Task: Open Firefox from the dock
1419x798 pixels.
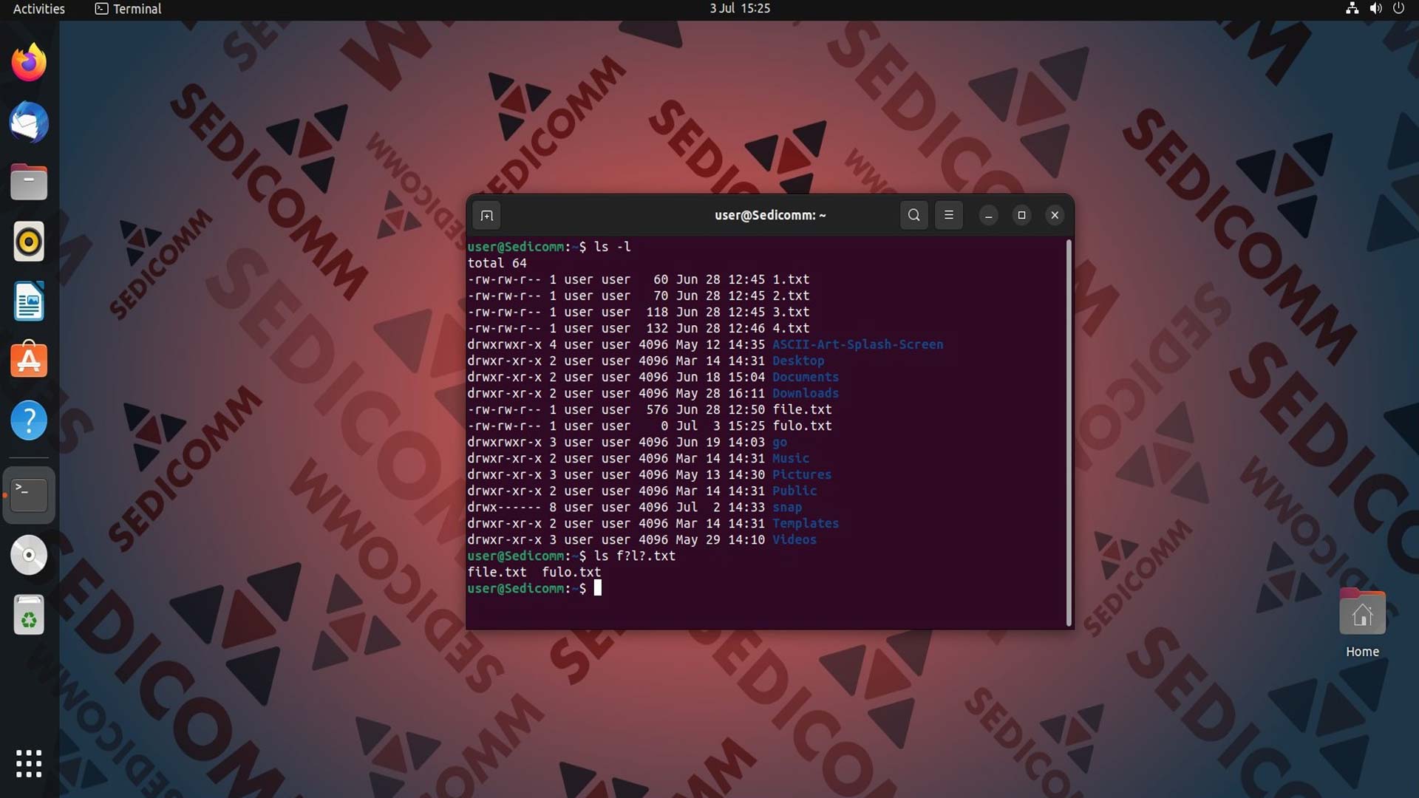Action: click(x=29, y=63)
